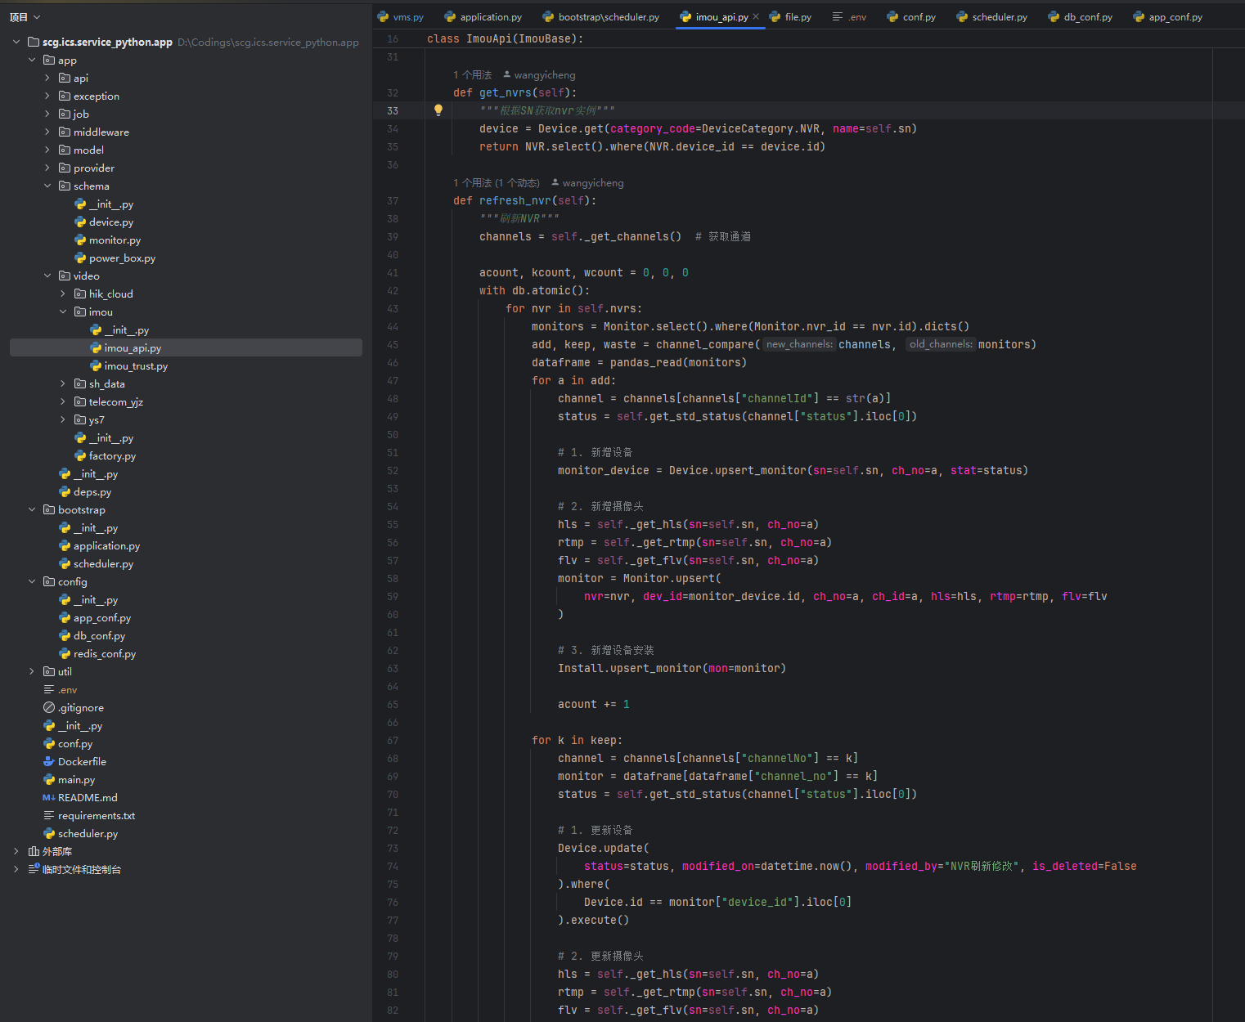Click line number 67 in the gutter
Viewport: 1245px width, 1022px height.
[x=393, y=740]
